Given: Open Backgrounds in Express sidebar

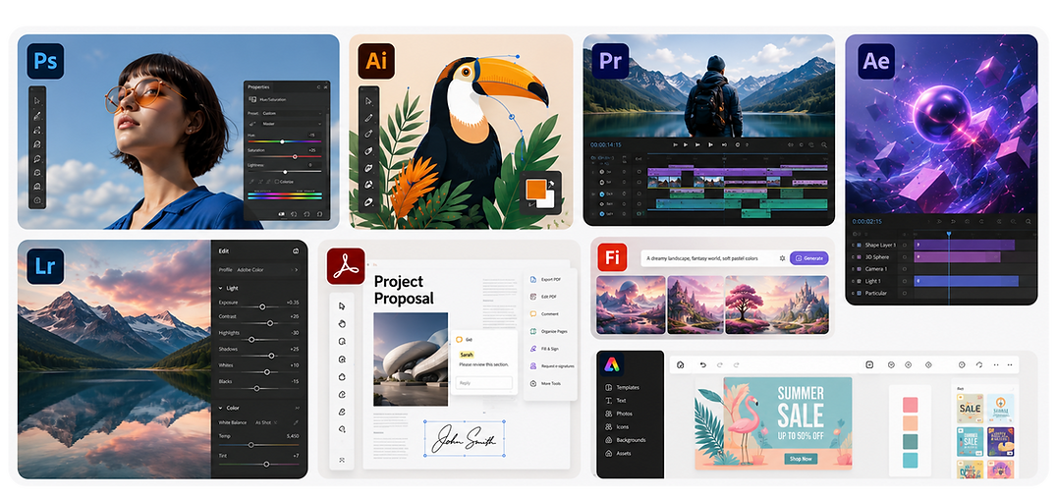Looking at the screenshot, I should coord(626,440).
